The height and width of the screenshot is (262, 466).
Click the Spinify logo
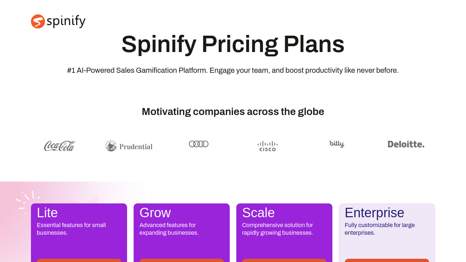[x=58, y=21]
